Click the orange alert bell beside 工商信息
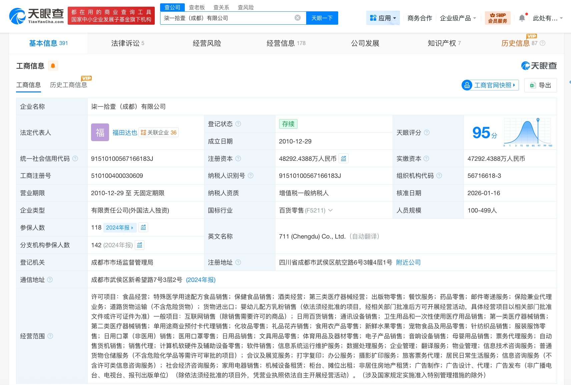Screen dimensions: 571x385 [53, 66]
